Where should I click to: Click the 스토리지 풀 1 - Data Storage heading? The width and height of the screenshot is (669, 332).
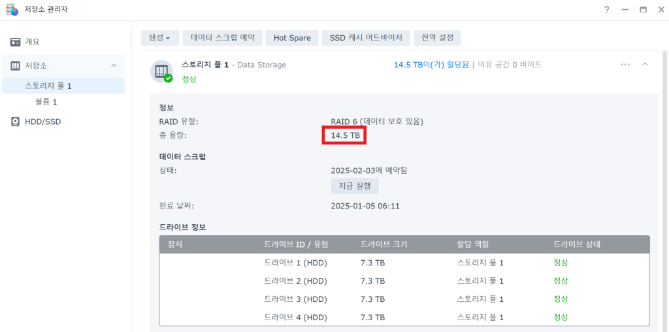click(234, 65)
